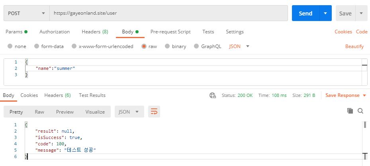The image size is (370, 166).
Task: Select the GraphQL body radio option
Action: [196, 46]
